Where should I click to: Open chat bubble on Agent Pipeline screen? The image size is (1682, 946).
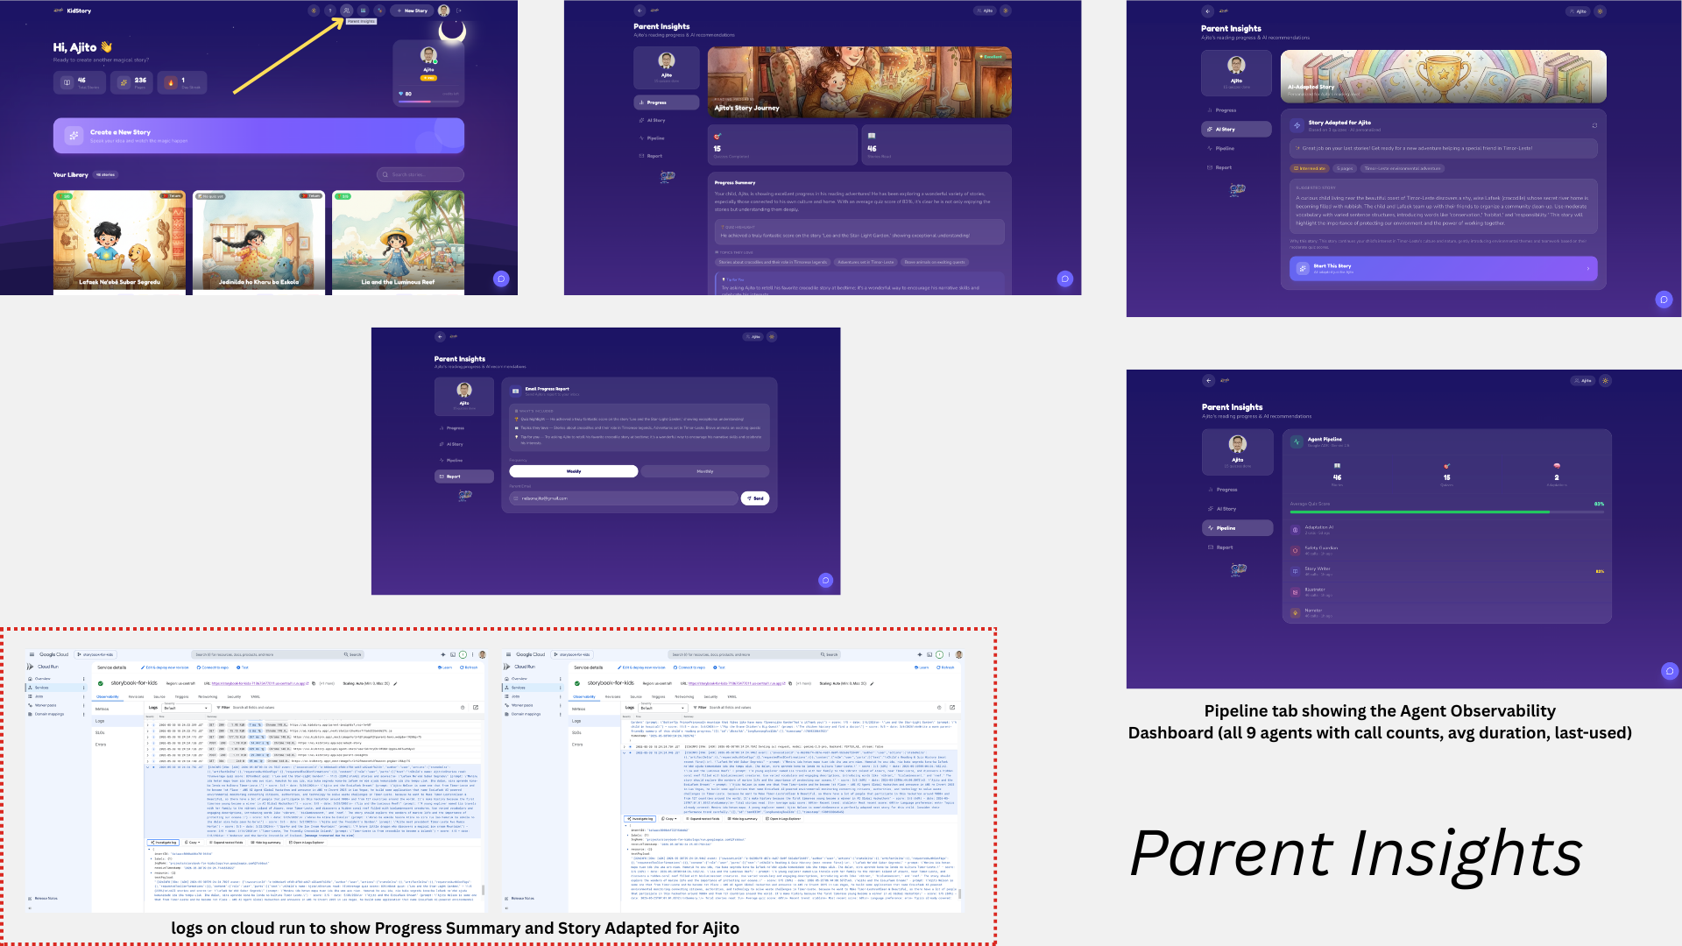(x=1670, y=671)
